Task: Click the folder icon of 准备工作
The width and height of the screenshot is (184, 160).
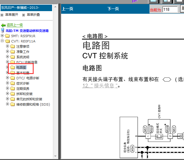Action: [x=13, y=51]
